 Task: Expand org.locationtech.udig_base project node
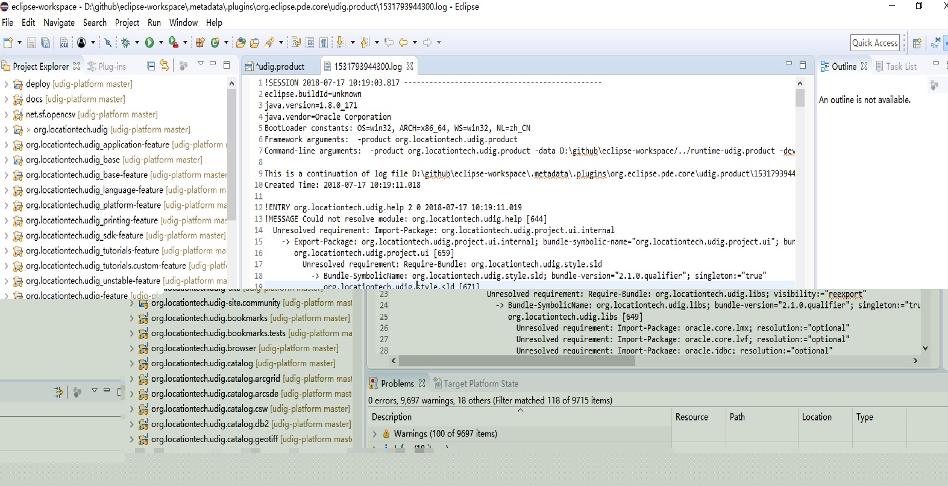click(x=6, y=160)
